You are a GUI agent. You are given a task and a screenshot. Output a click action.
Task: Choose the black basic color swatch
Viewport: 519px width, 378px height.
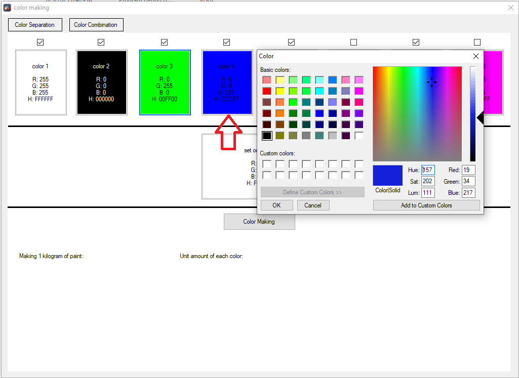[x=267, y=136]
